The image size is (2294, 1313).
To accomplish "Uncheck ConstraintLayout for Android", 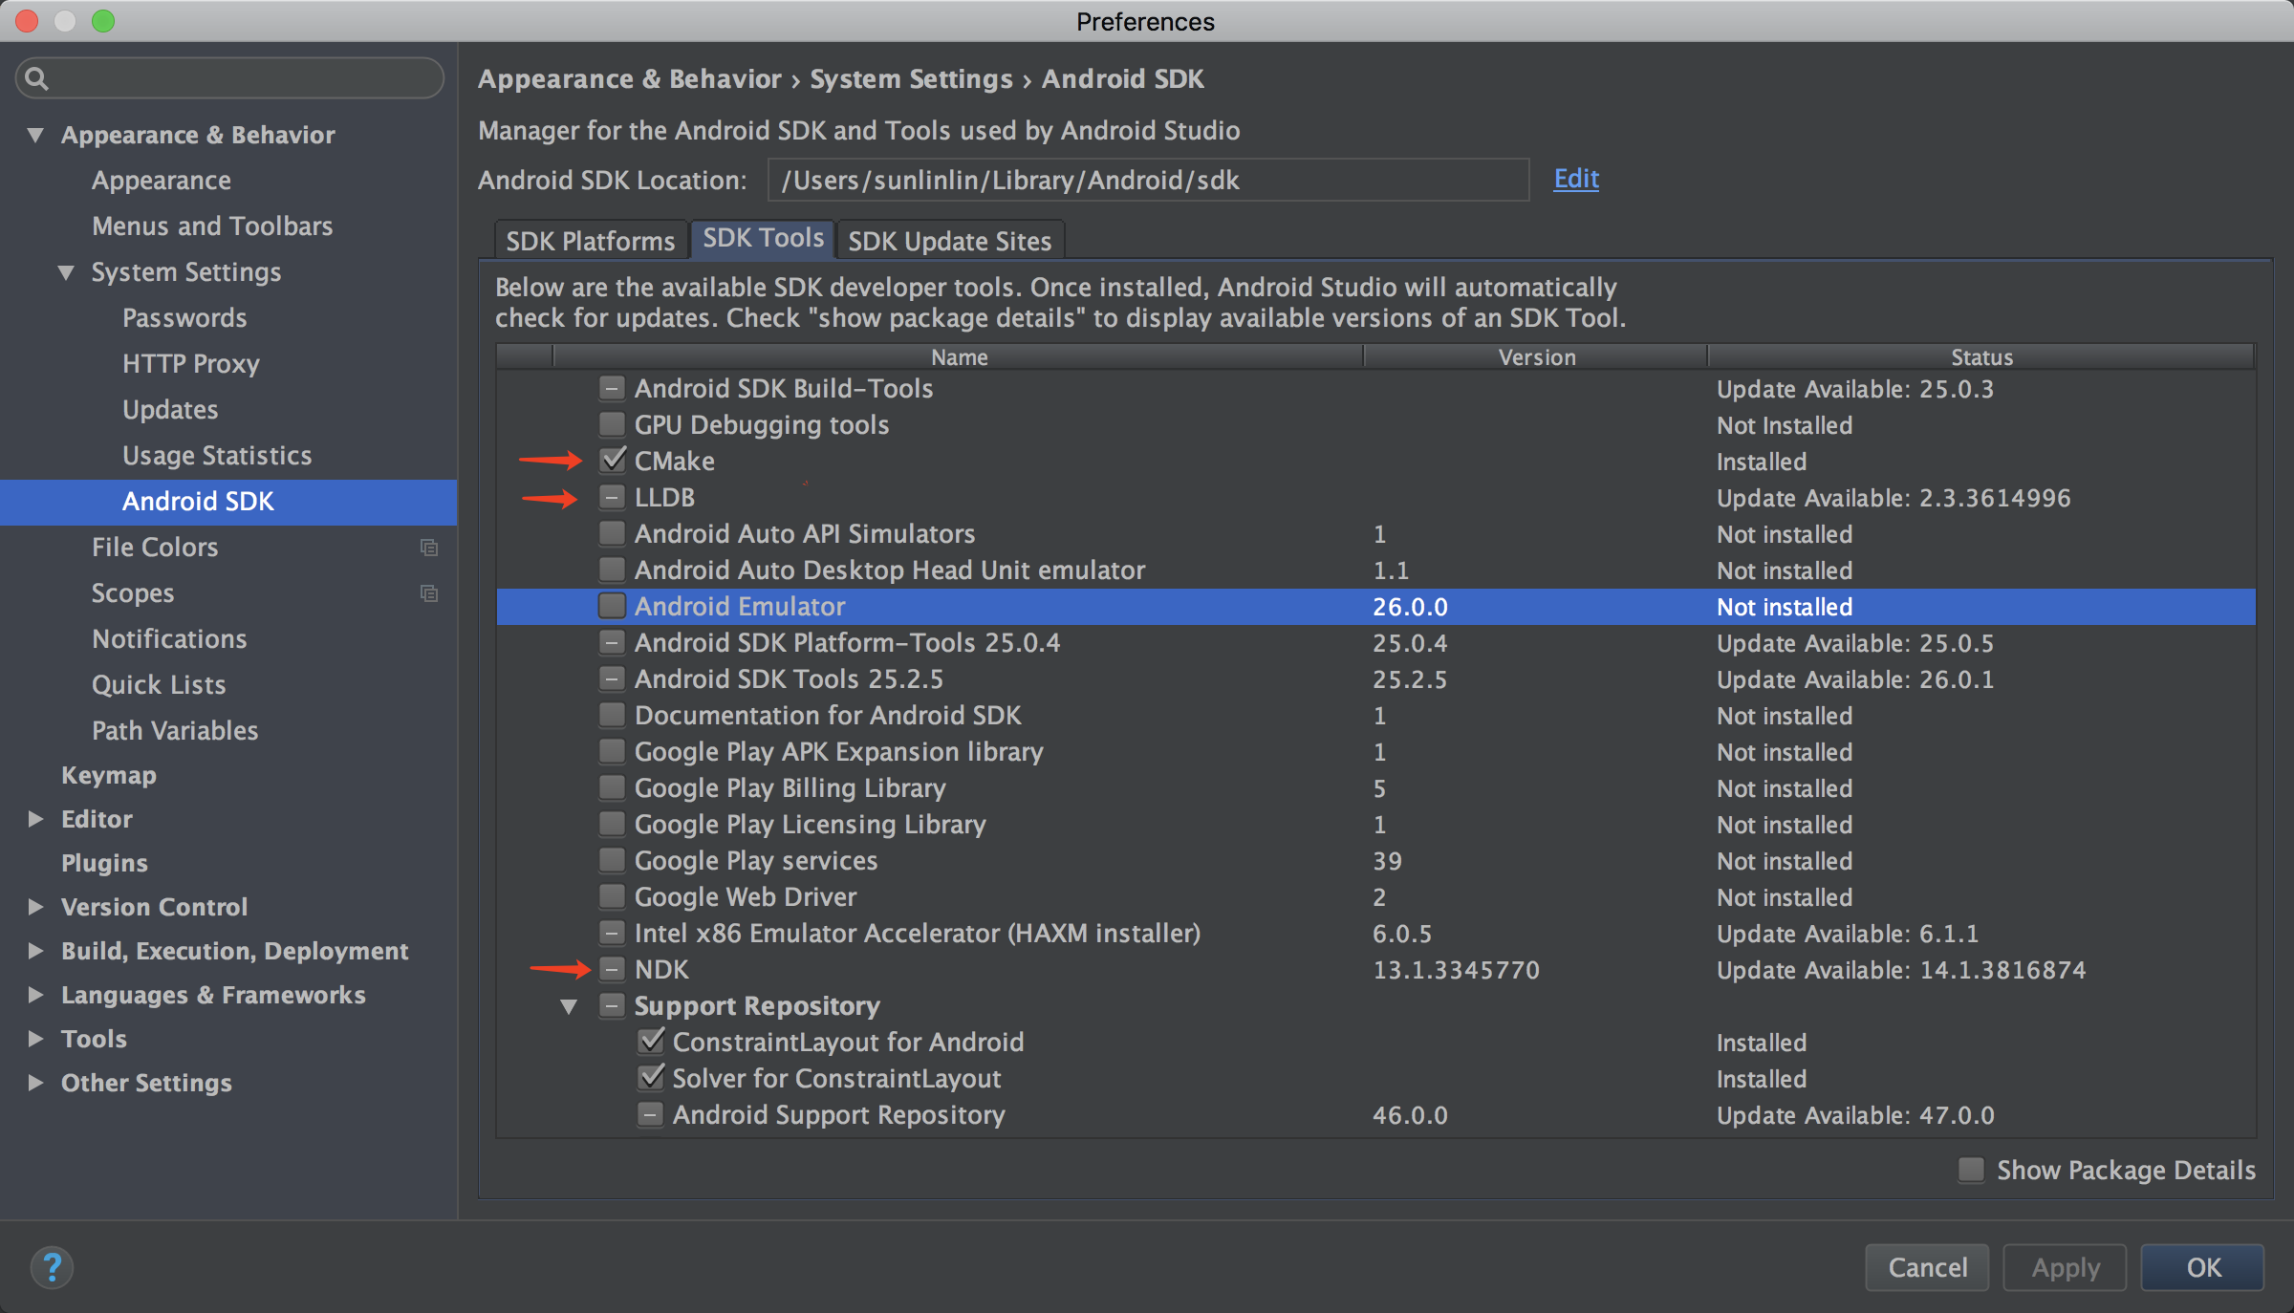I will coord(650,1042).
